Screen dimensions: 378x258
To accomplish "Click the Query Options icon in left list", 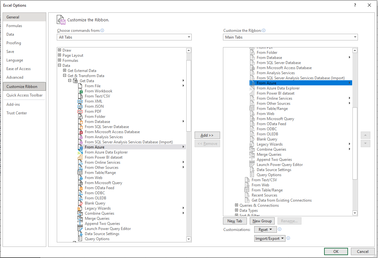I will tap(80, 239).
